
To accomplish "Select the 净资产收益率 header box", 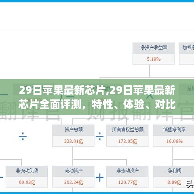I will coord(154,48).
